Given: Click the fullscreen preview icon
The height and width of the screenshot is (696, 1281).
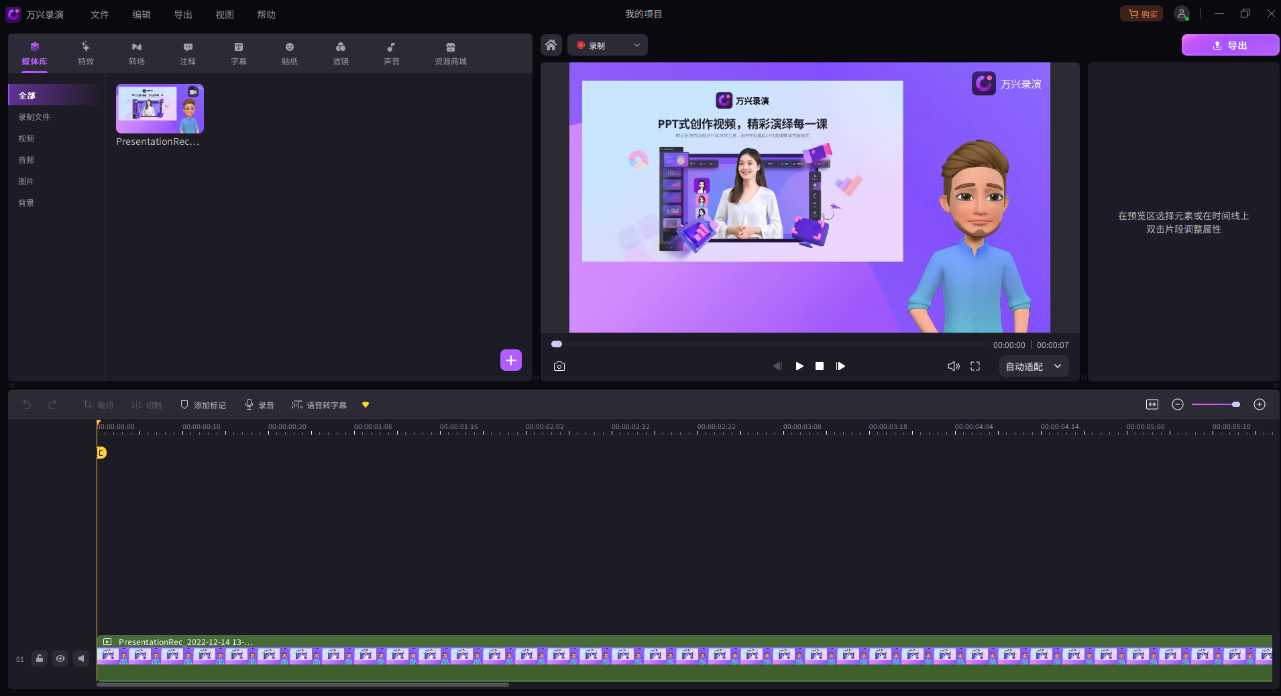Looking at the screenshot, I should click(975, 366).
